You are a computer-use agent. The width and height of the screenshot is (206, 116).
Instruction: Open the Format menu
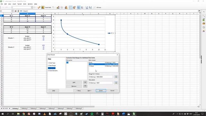pyautogui.click(x=19, y=4)
